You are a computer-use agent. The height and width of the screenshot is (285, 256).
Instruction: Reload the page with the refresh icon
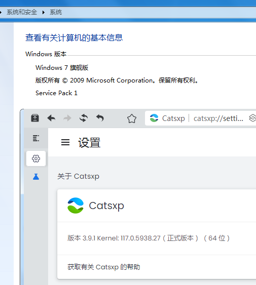coord(84,118)
